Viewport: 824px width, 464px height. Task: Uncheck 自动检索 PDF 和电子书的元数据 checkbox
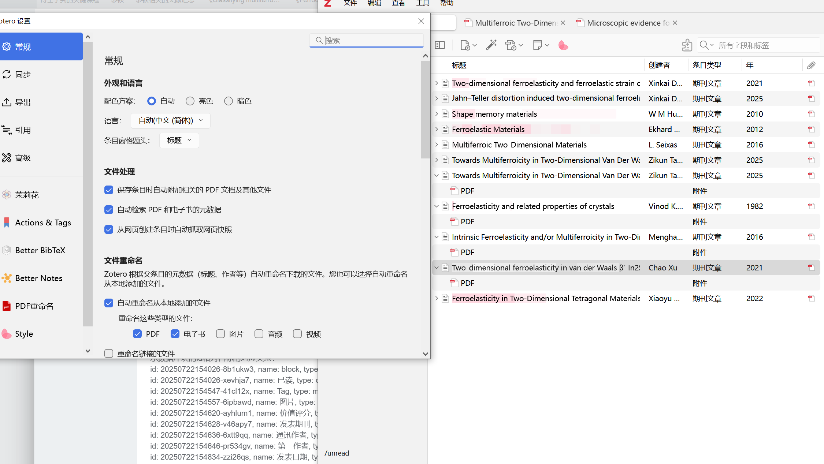(109, 210)
